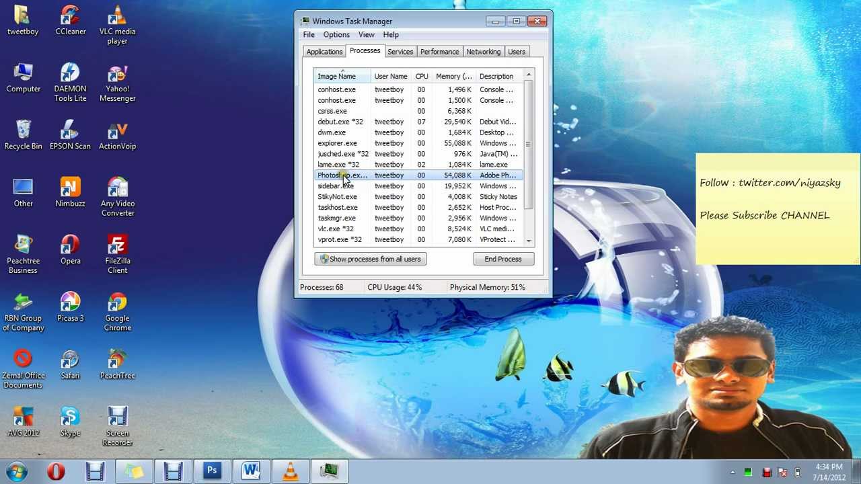Launch Yahoo! Messenger desktop icon
Image resolution: width=861 pixels, height=484 pixels.
[x=117, y=82]
